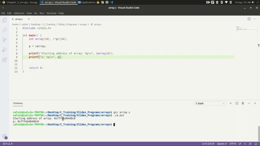This screenshot has height=146, width=260.
Task: Open the Terminal menu
Action: coord(51,13)
